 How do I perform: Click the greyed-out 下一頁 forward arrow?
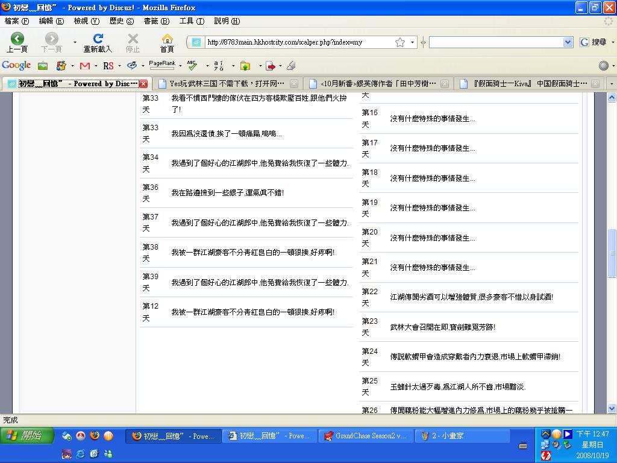[52, 39]
